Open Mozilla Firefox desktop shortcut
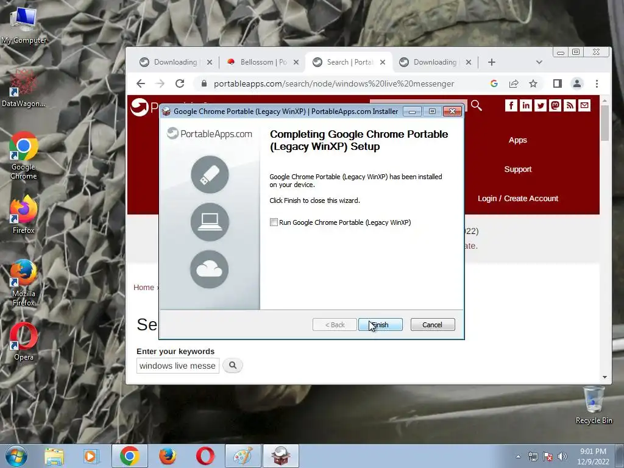This screenshot has height=468, width=624. click(24, 283)
